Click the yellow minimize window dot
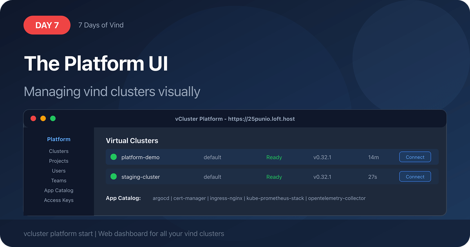 (x=43, y=118)
